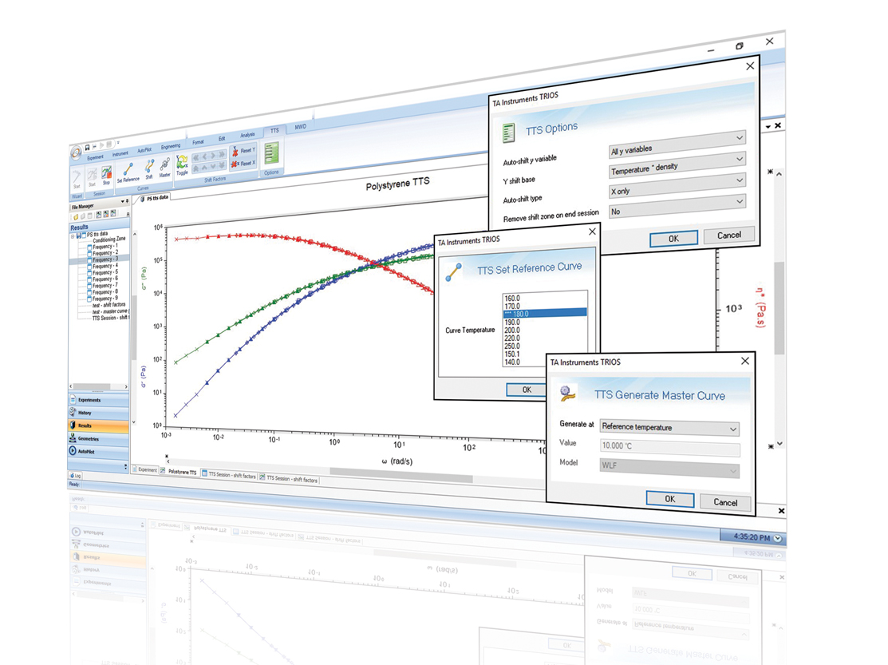
Task: Click OK in TTS Options dialog
Action: coord(673,239)
